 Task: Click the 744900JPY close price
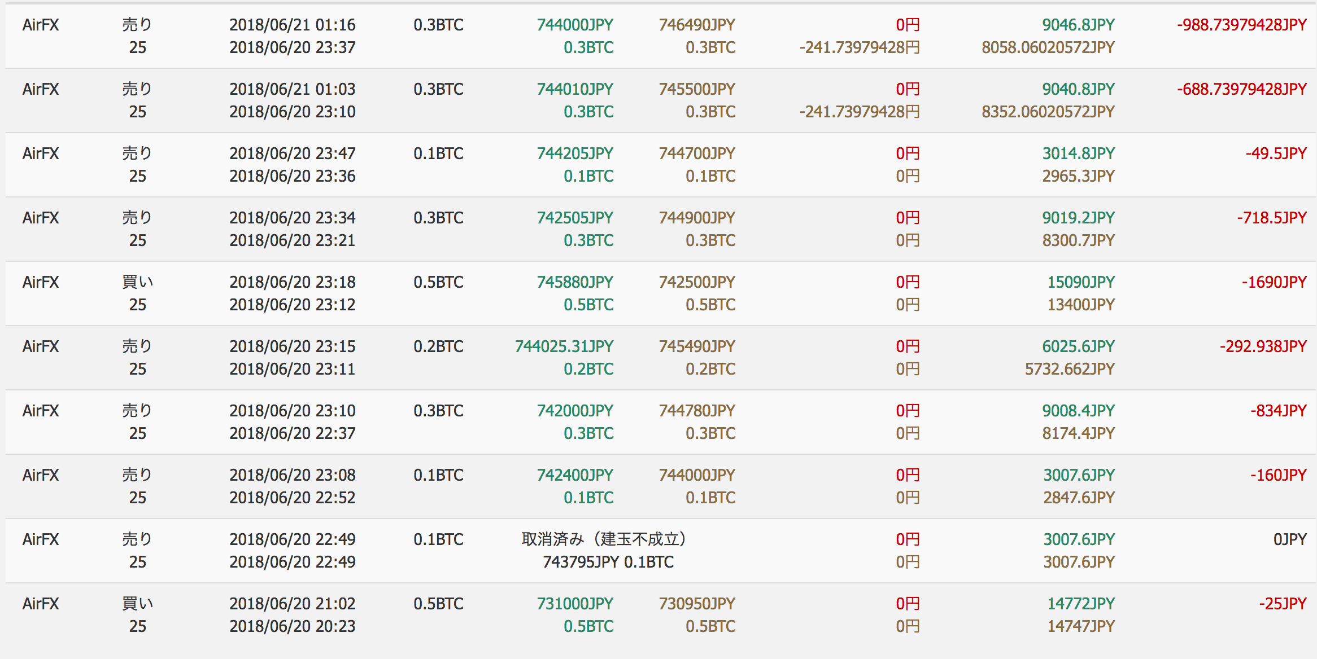pyautogui.click(x=697, y=218)
